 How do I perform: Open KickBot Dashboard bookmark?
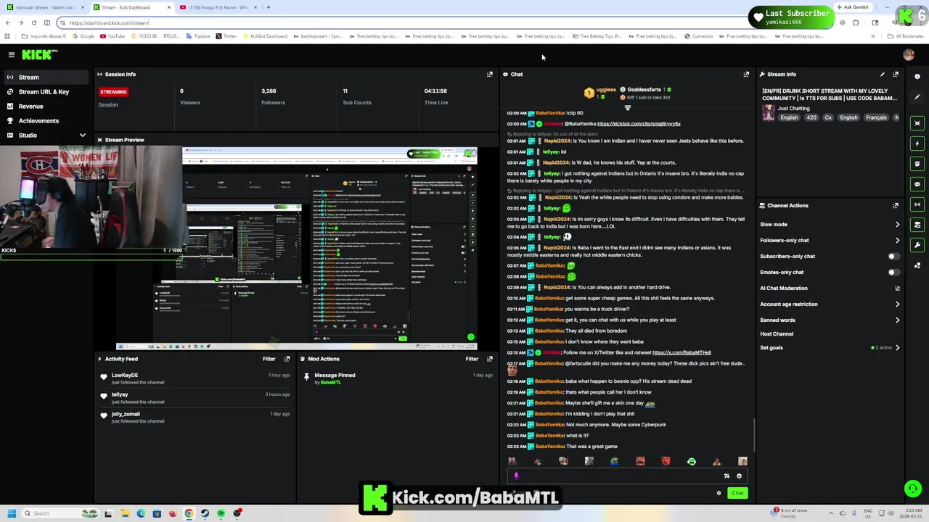pyautogui.click(x=265, y=36)
